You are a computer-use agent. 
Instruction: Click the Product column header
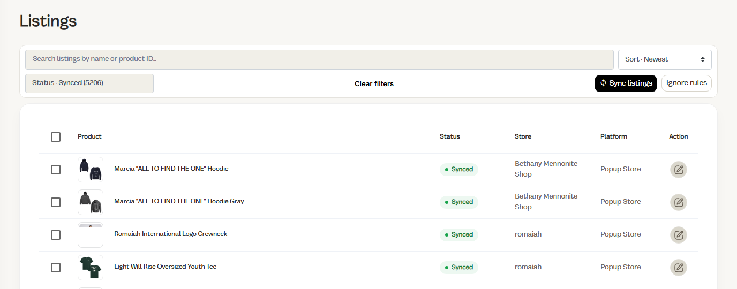tap(89, 136)
